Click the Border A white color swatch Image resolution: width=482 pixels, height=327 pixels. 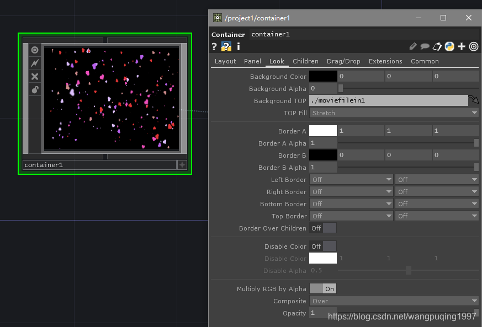point(323,131)
